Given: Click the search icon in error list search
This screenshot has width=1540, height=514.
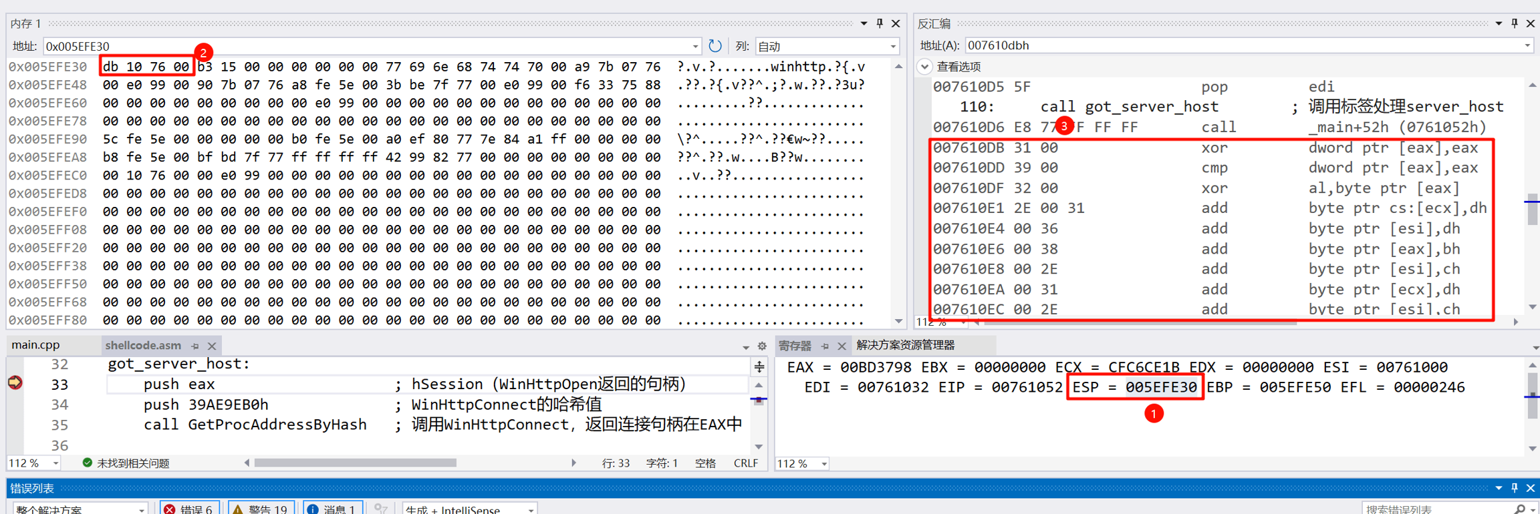Looking at the screenshot, I should point(1519,509).
